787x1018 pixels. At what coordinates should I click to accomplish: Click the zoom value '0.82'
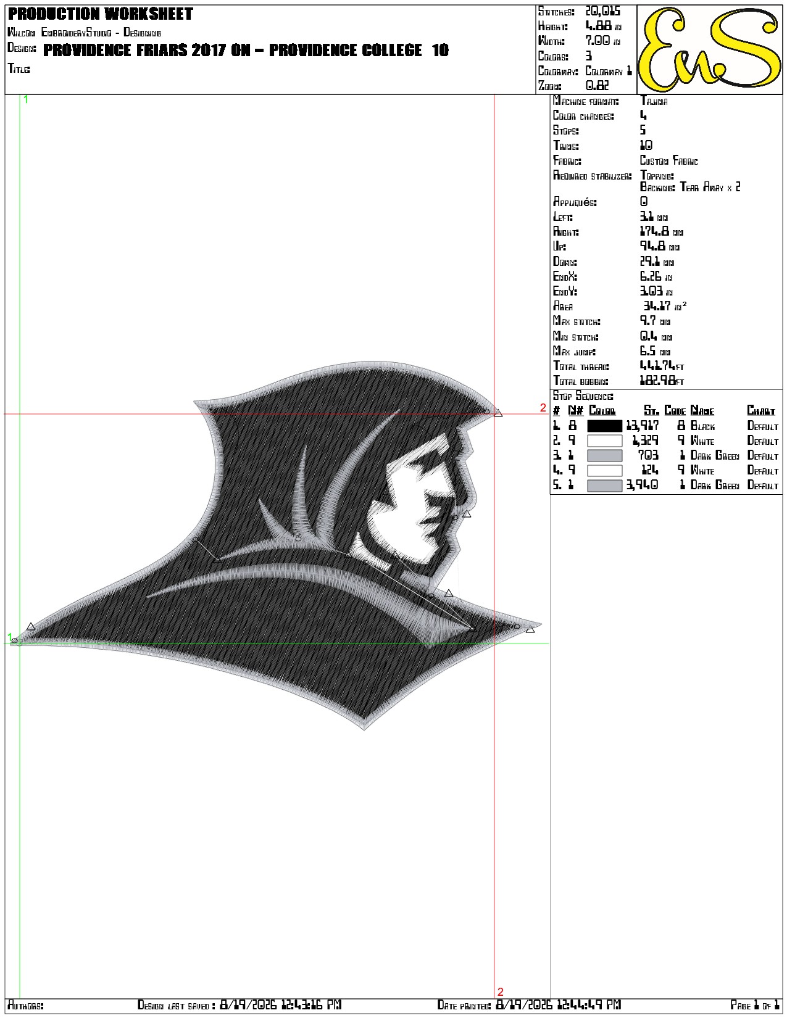click(x=597, y=86)
